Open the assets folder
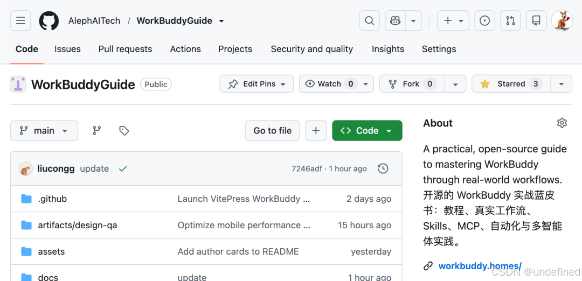The height and width of the screenshot is (281, 582). point(51,251)
